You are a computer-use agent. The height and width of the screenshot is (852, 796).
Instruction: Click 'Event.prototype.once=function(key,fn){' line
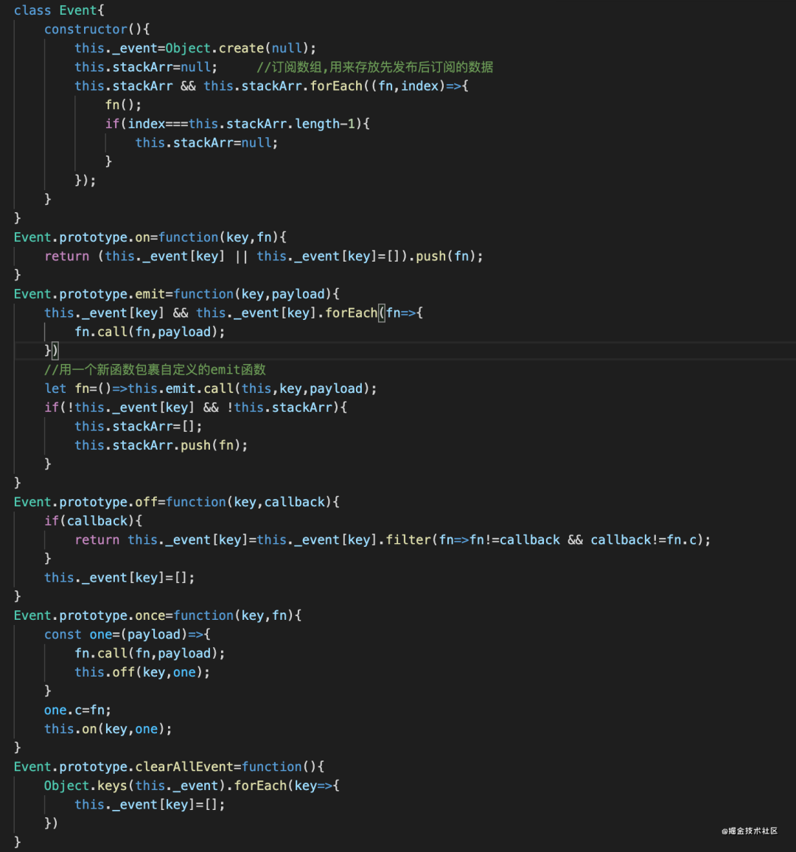pyautogui.click(x=158, y=615)
